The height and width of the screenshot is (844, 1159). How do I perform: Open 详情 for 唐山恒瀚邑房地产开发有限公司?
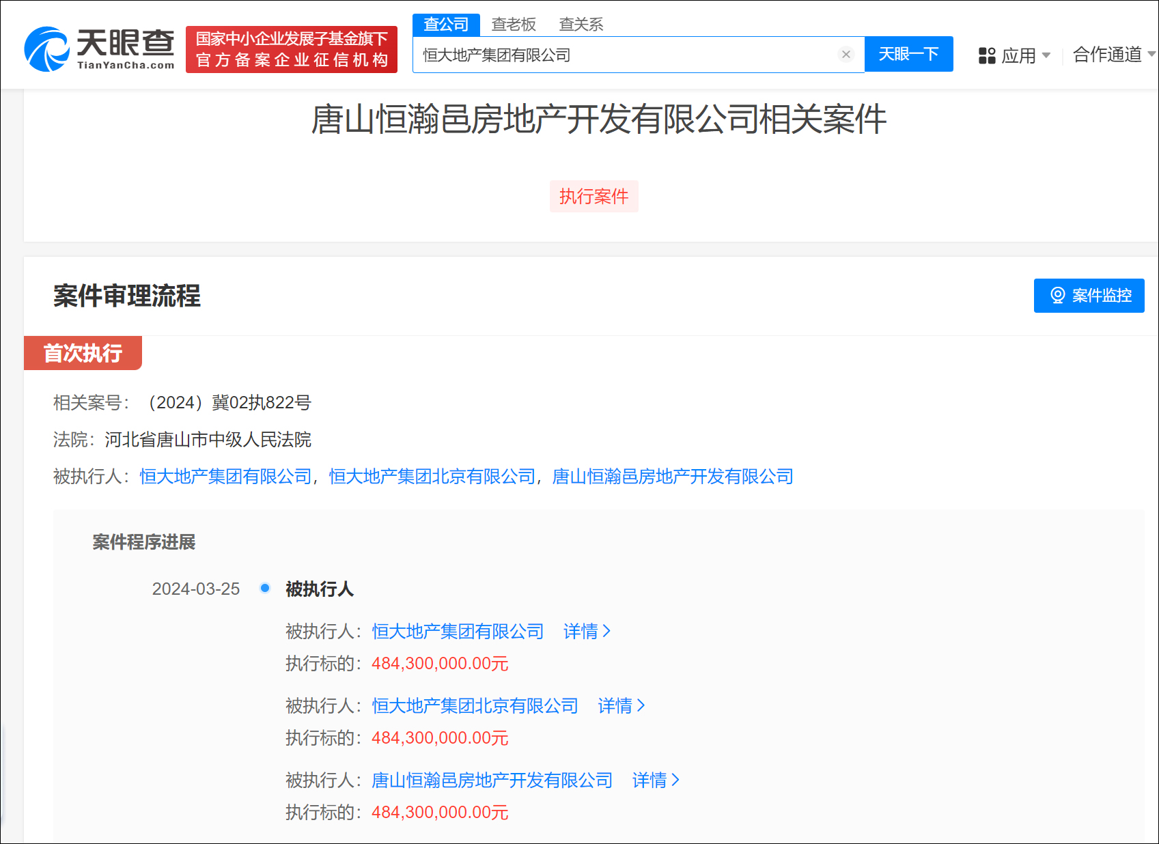click(x=655, y=780)
